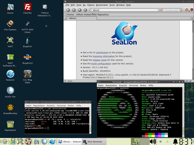The height and width of the screenshot is (145, 194).
Task: Click the Git Repository bookmark
Action: pos(100,14)
